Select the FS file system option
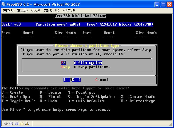This screenshot has width=174, height=128. (63, 63)
